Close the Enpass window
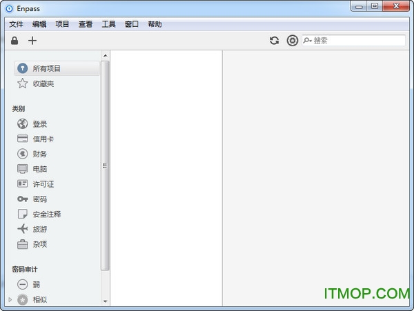Screen dimensions: 414x311 pos(396,6)
